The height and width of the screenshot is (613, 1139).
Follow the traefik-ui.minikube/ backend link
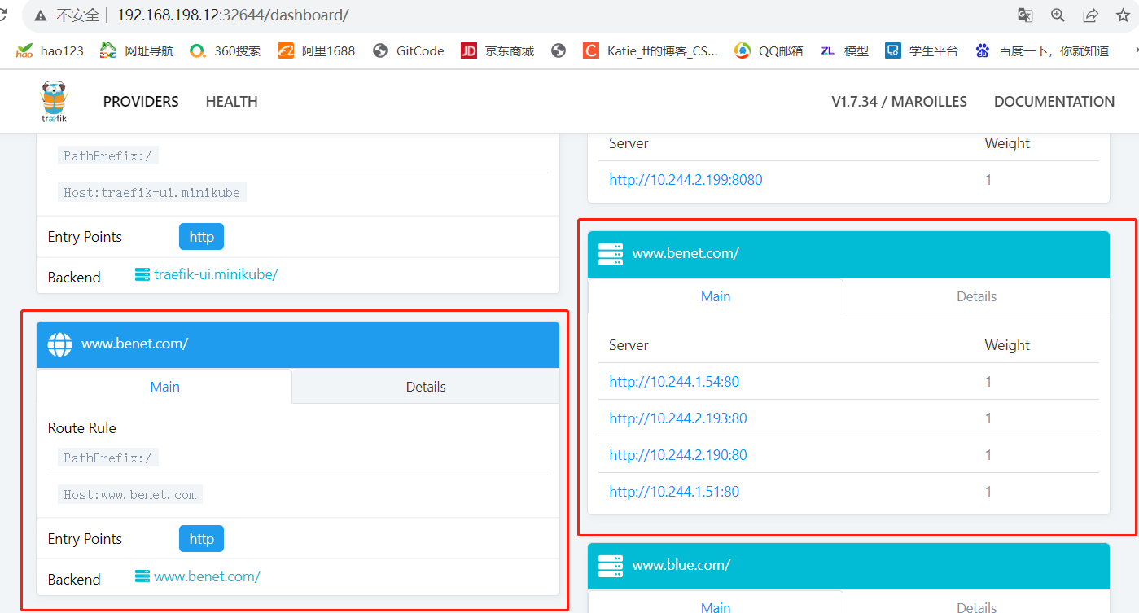coord(216,274)
